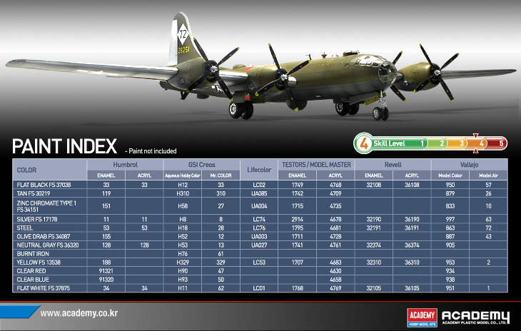Select the FLAT BLACK FS 37038 row label

44,185
